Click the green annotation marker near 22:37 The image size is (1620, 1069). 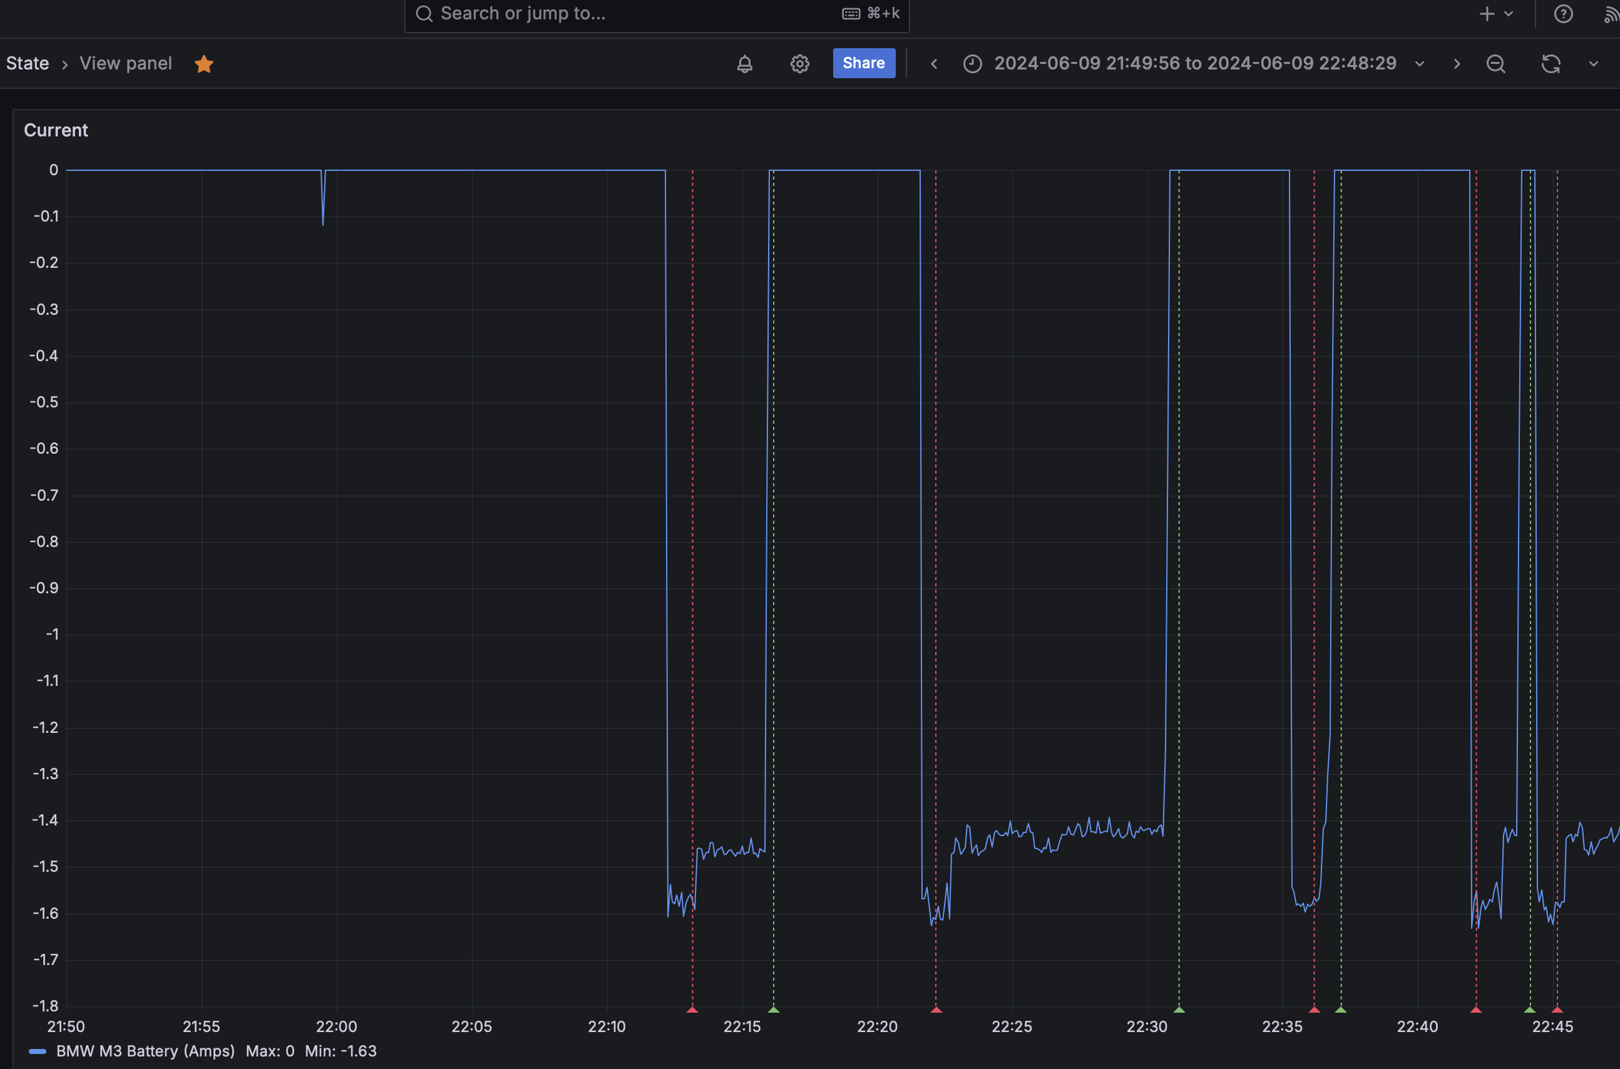tap(1340, 1009)
